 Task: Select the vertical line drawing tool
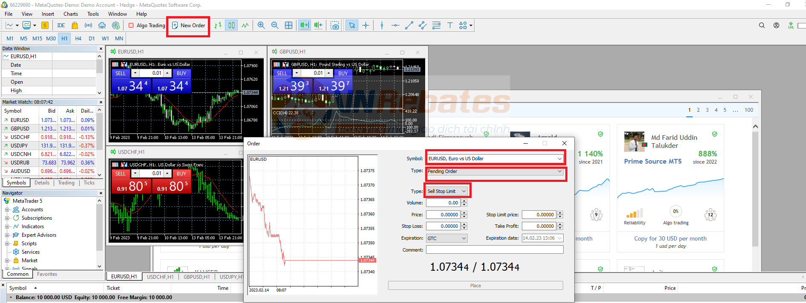point(382,25)
